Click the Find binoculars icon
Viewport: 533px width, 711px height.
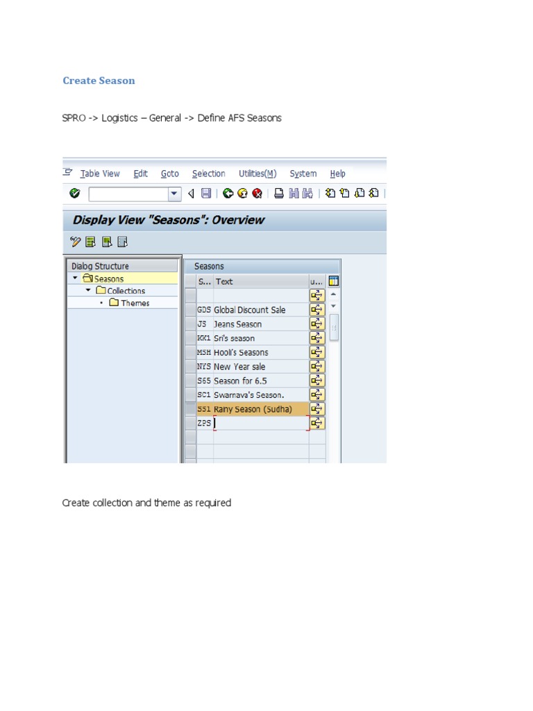(294, 194)
